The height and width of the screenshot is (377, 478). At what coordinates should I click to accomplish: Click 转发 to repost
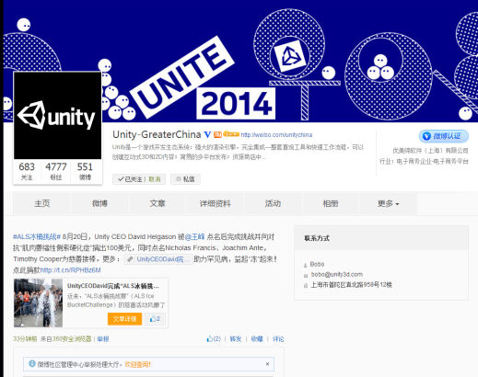(236, 339)
